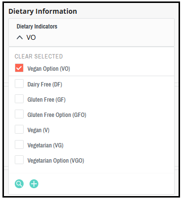Click the Vegetarian (VG) label text
This screenshot has width=182, height=200.
pyautogui.click(x=45, y=145)
